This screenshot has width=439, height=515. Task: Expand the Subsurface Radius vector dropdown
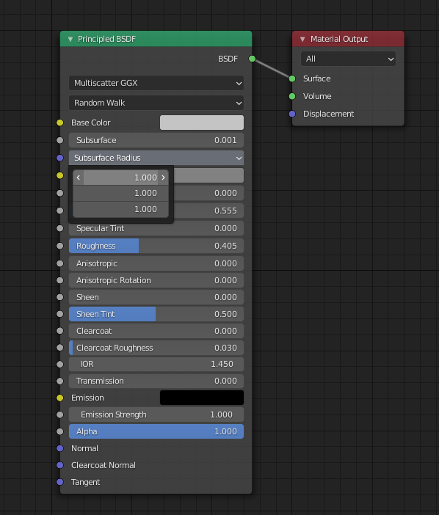[156, 158]
